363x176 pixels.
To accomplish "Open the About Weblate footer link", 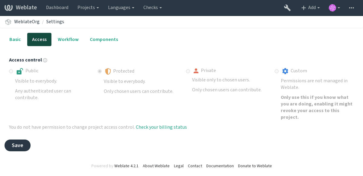I will [x=156, y=166].
